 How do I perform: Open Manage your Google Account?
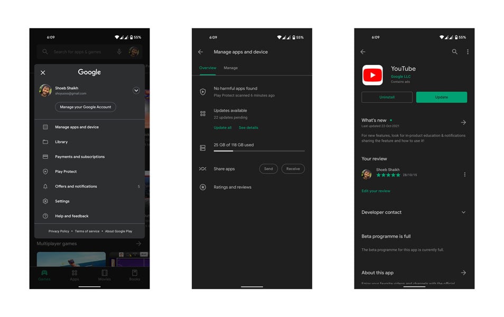pyautogui.click(x=86, y=107)
